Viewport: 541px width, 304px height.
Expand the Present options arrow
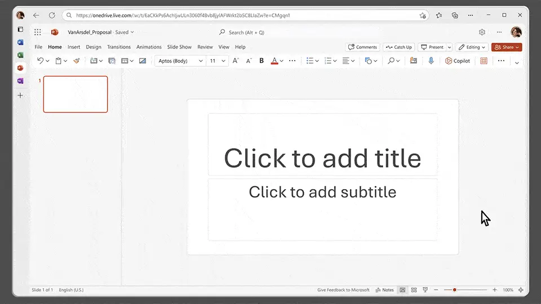coord(449,47)
